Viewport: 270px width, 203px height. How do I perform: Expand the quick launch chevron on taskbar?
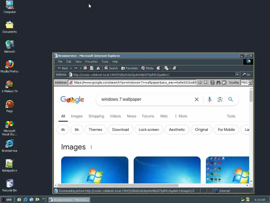[44, 199]
